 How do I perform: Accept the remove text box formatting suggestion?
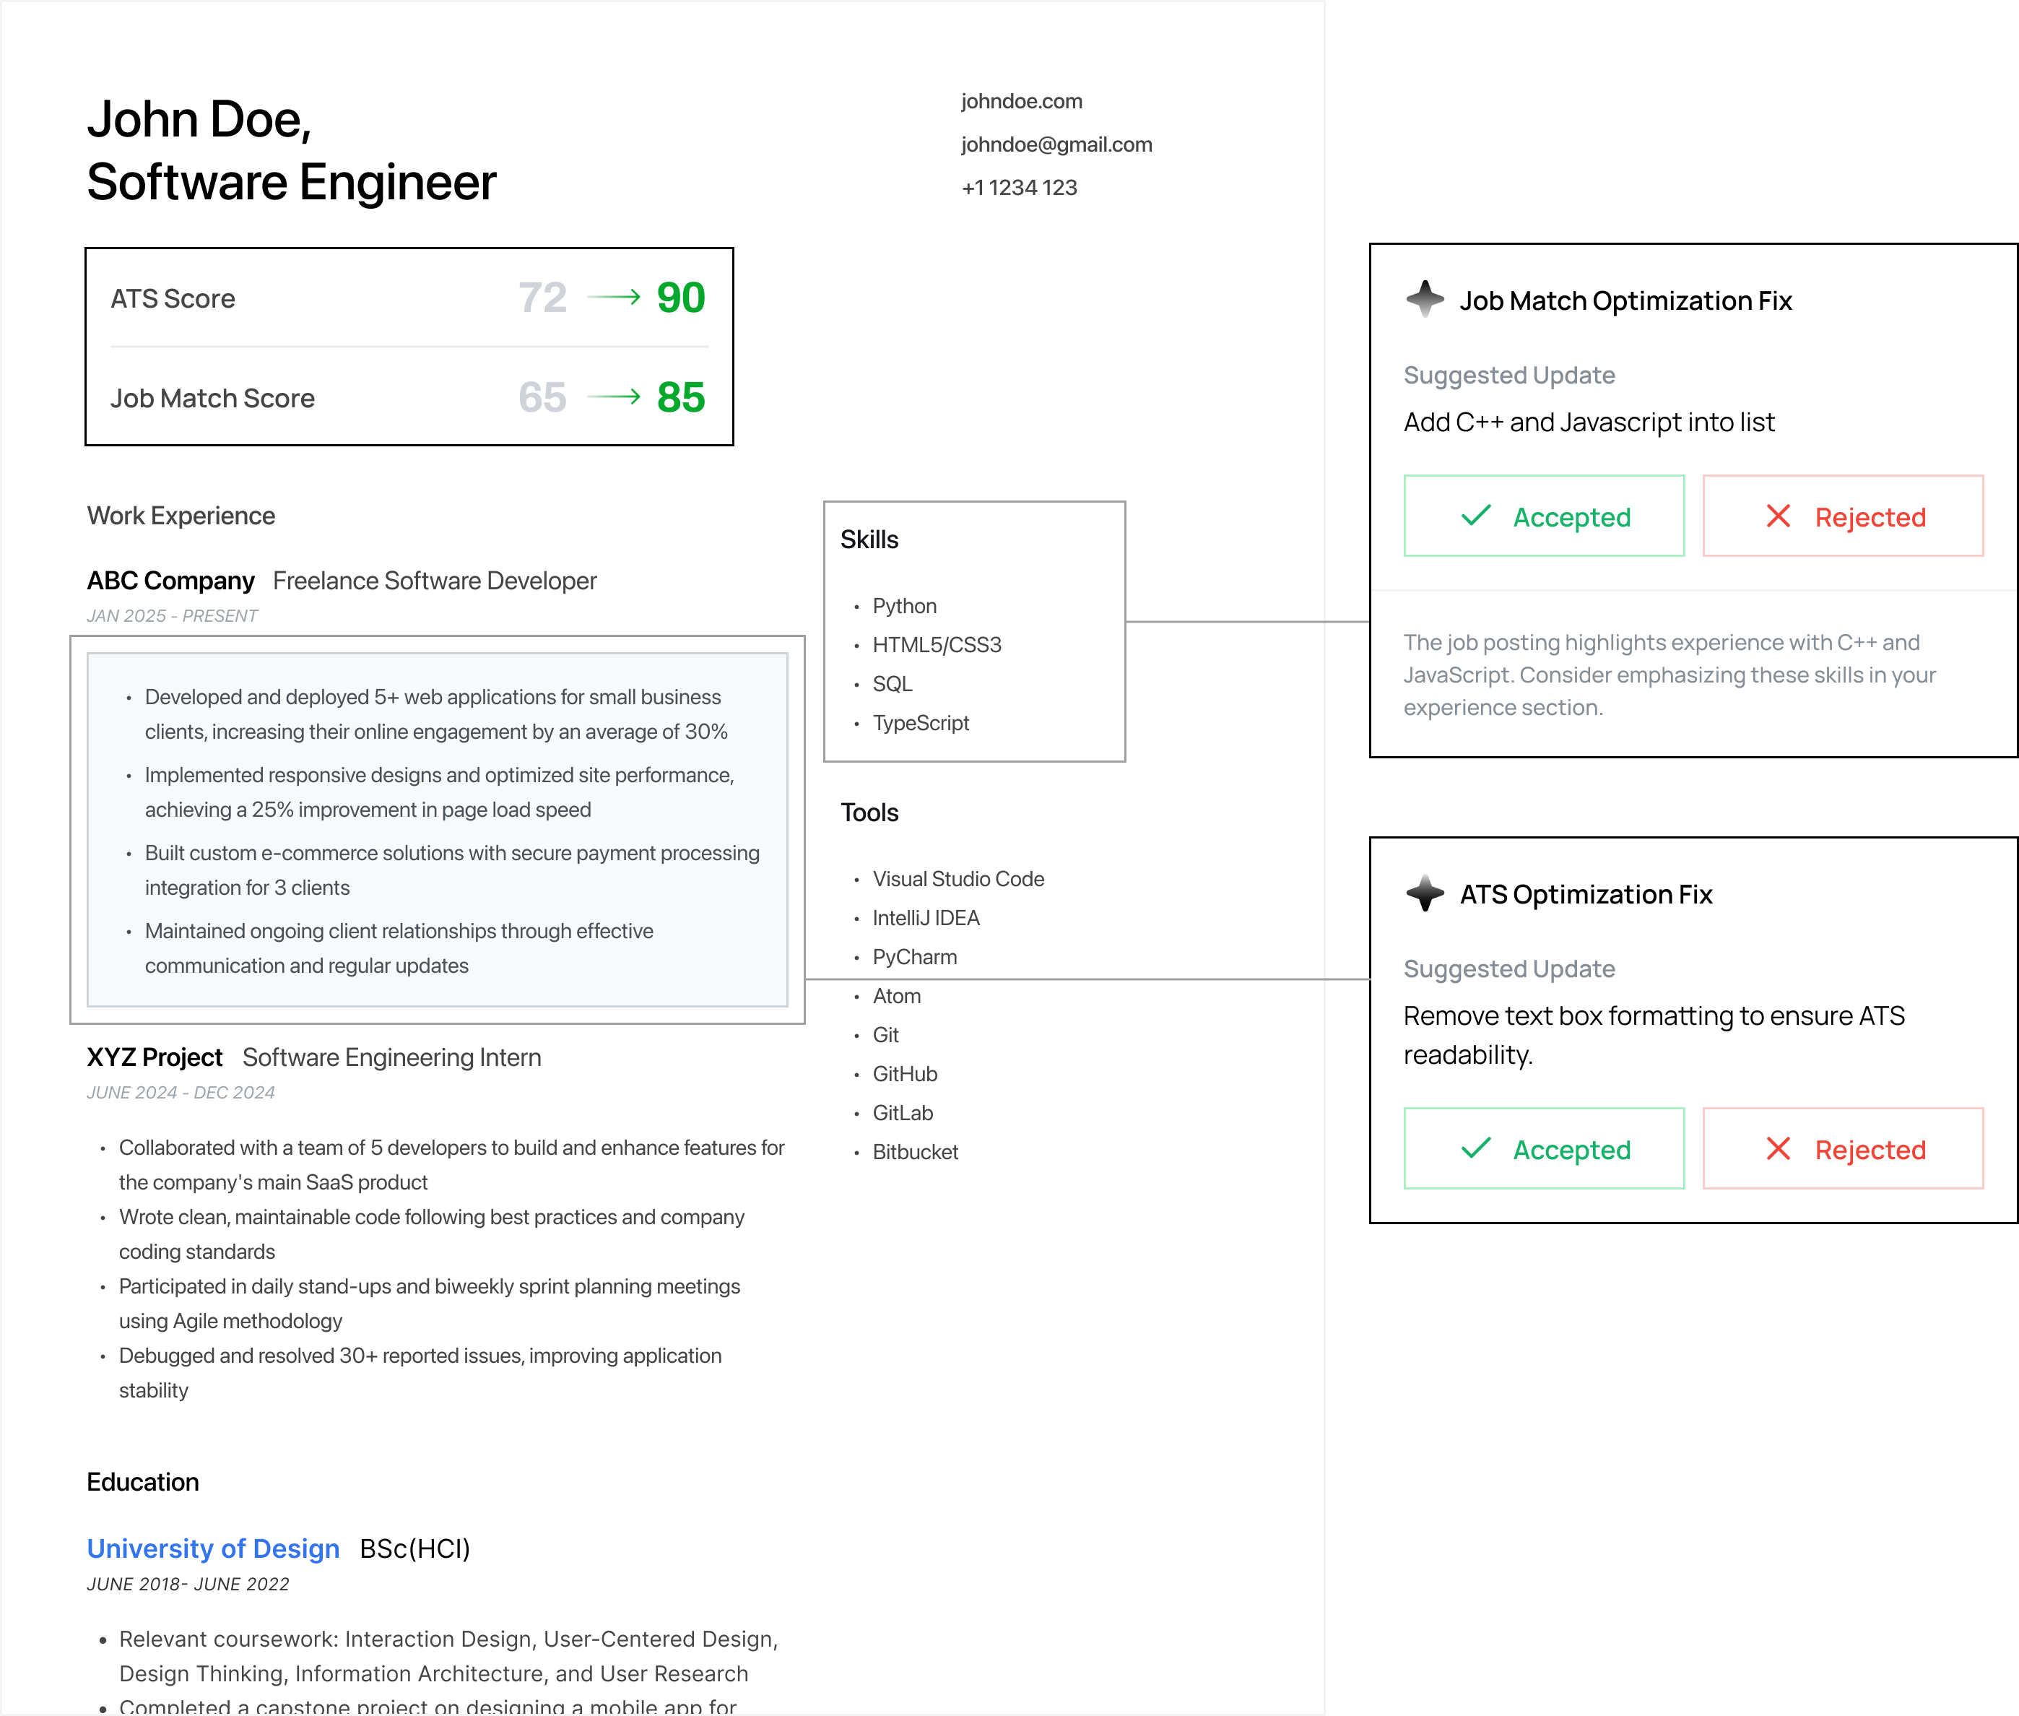tap(1543, 1149)
